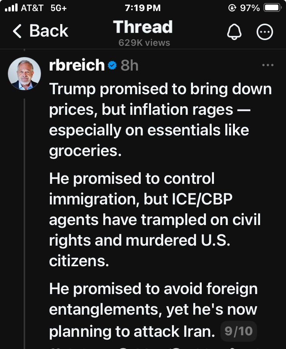Tap the battery icon in status bar

click(x=272, y=8)
